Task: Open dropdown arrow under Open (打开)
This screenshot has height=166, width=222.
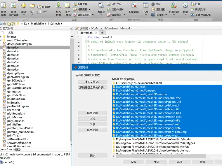Action: pyautogui.click(x=32, y=15)
